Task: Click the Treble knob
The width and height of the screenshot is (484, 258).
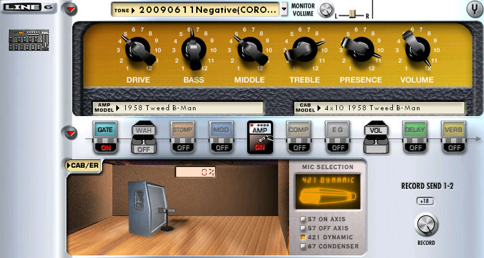Action: [x=305, y=49]
